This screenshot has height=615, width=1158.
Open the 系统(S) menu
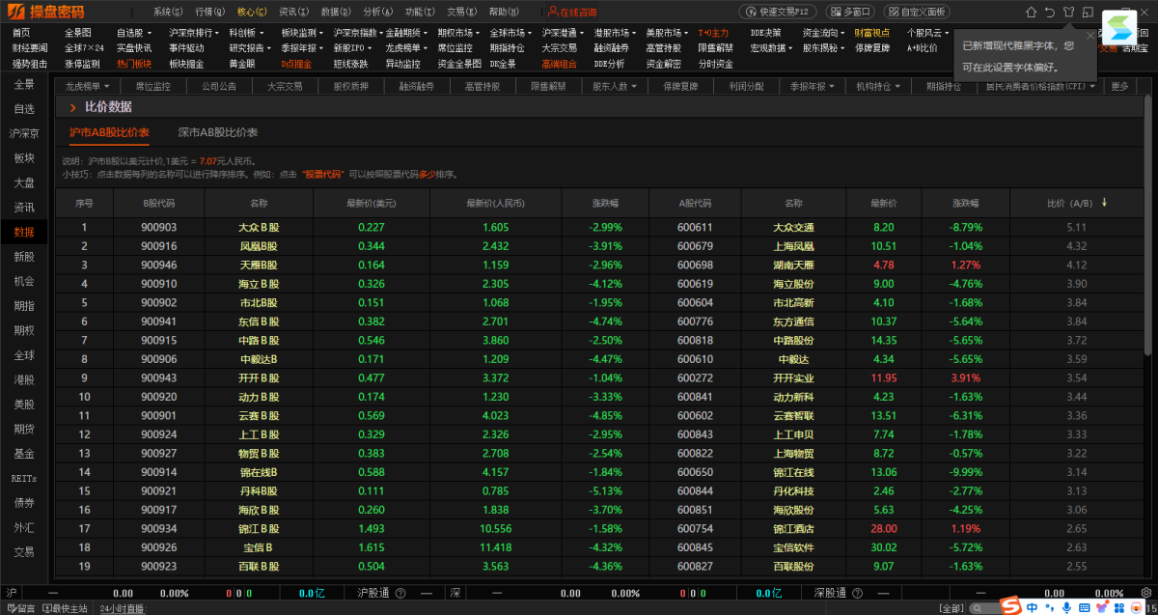coord(167,13)
